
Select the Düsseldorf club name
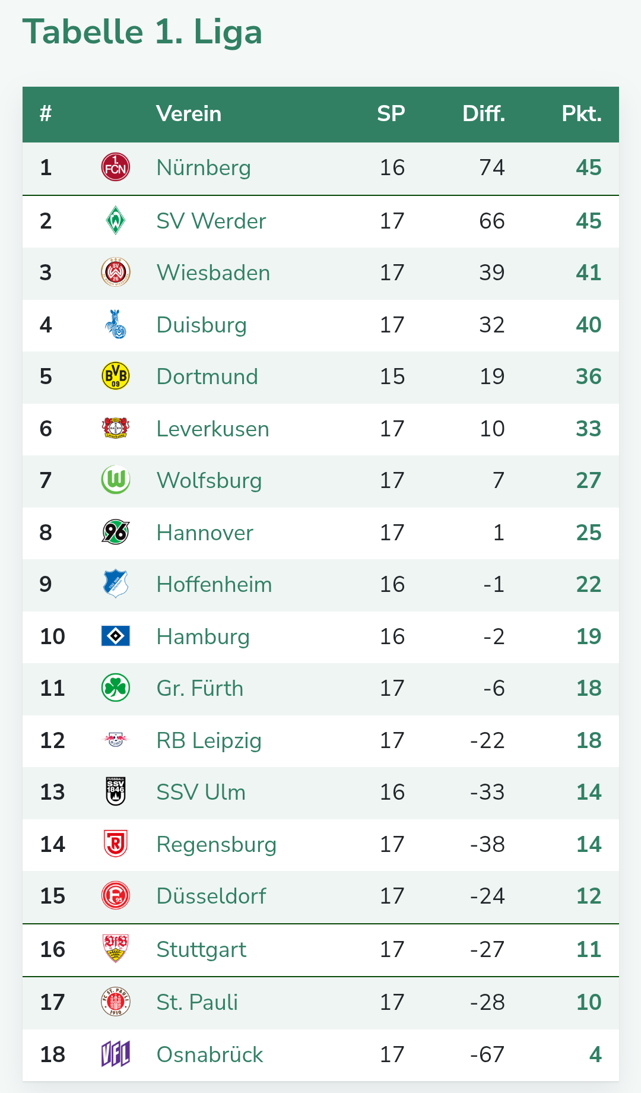pyautogui.click(x=211, y=896)
